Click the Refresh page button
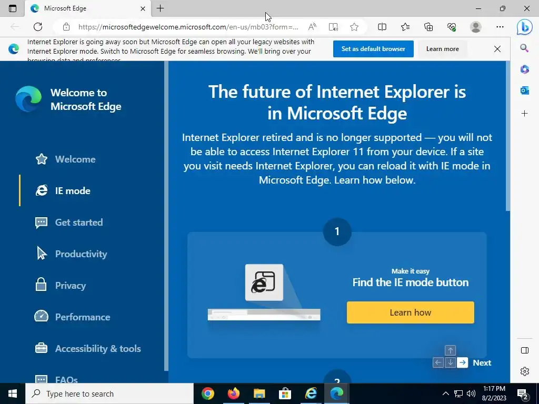This screenshot has height=404, width=539. coord(38,27)
